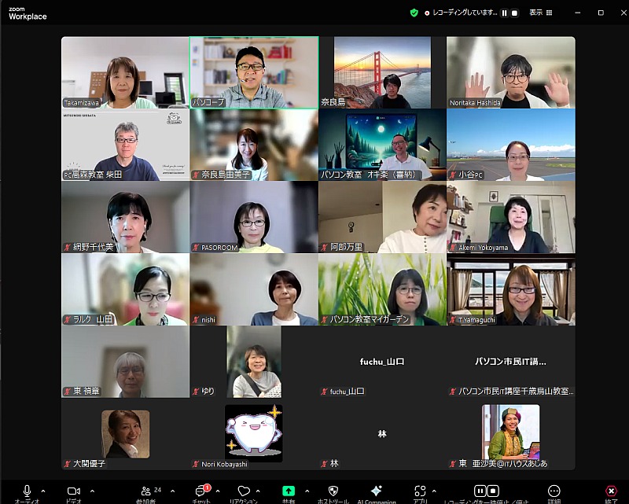The height and width of the screenshot is (504, 629).
Task: Open the 表示 view menu
Action: pyautogui.click(x=540, y=13)
